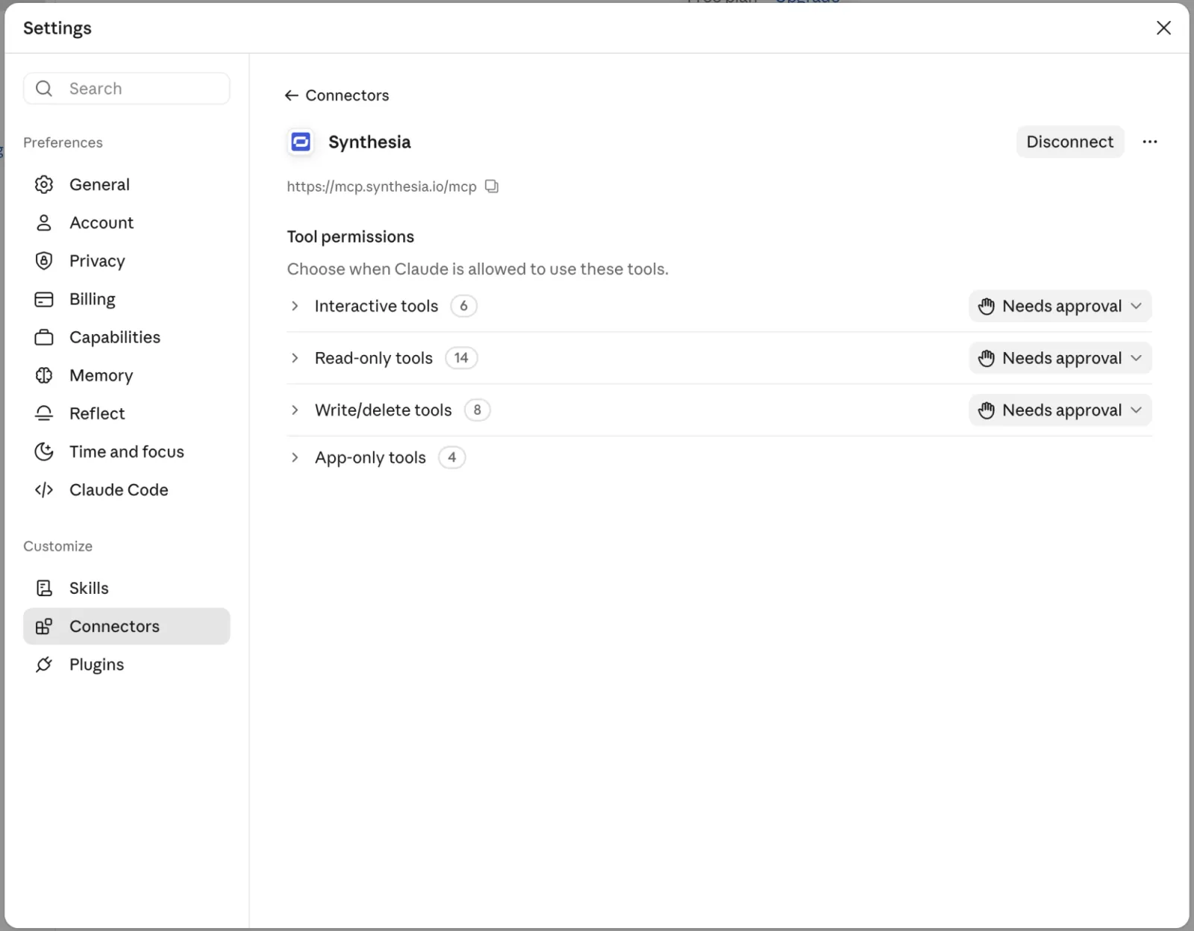The image size is (1194, 931).
Task: Select Reflect in sidebar
Action: 127,413
